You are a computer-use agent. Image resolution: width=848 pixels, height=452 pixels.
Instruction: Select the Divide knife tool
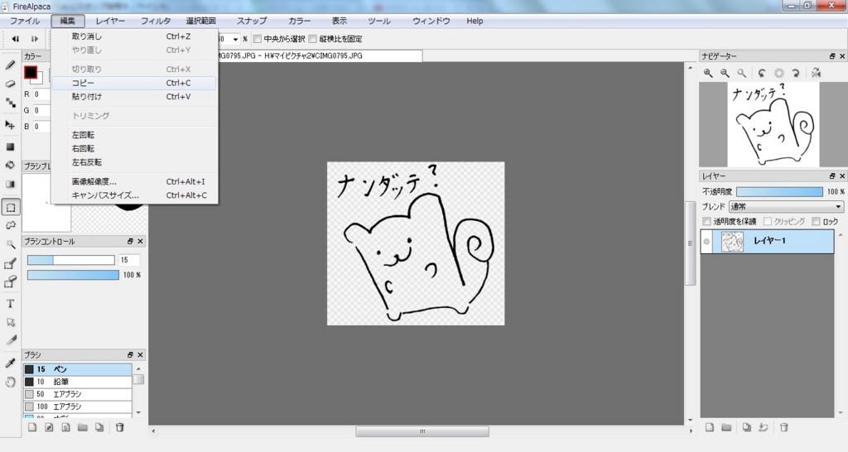(x=10, y=340)
